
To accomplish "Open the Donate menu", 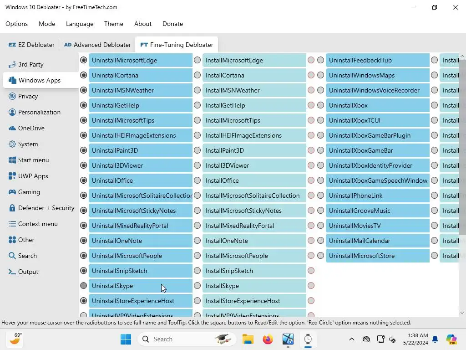I will pyautogui.click(x=172, y=24).
